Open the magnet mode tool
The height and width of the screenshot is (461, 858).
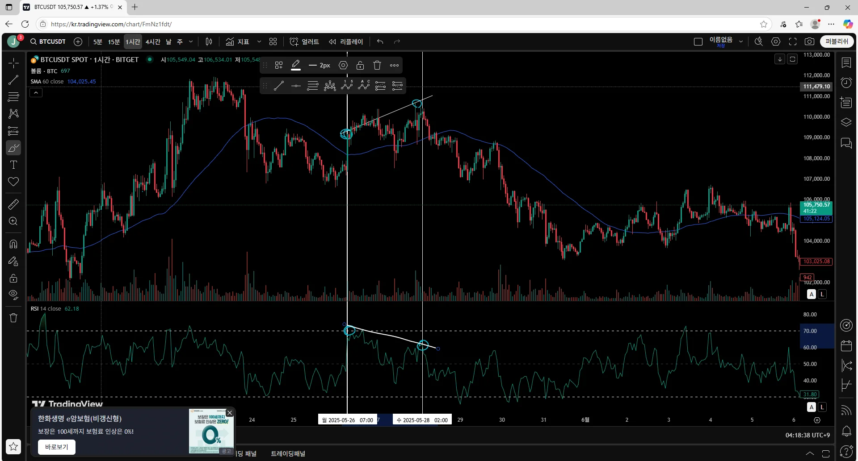13,244
